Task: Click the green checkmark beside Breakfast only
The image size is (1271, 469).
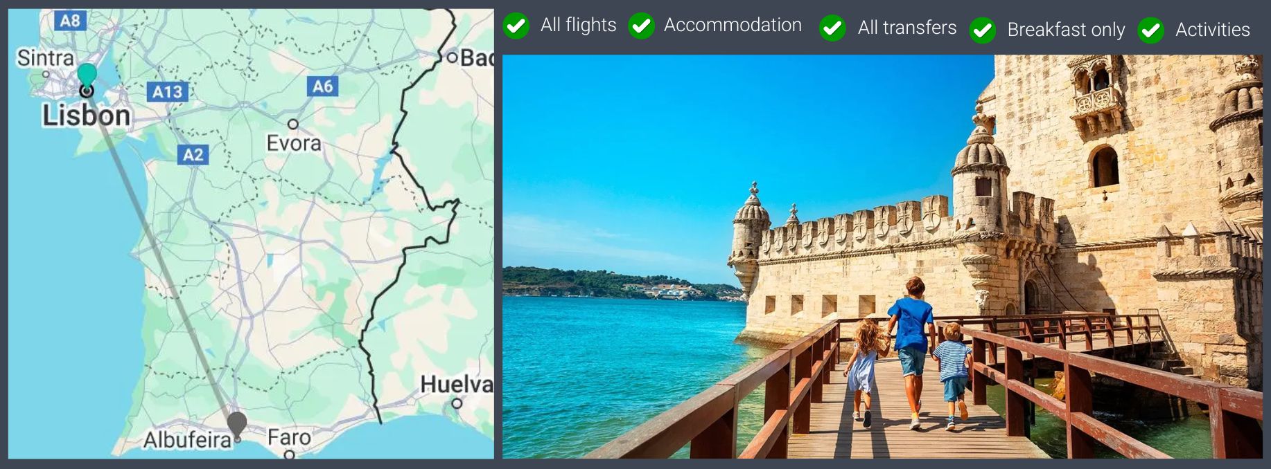Action: (x=982, y=30)
